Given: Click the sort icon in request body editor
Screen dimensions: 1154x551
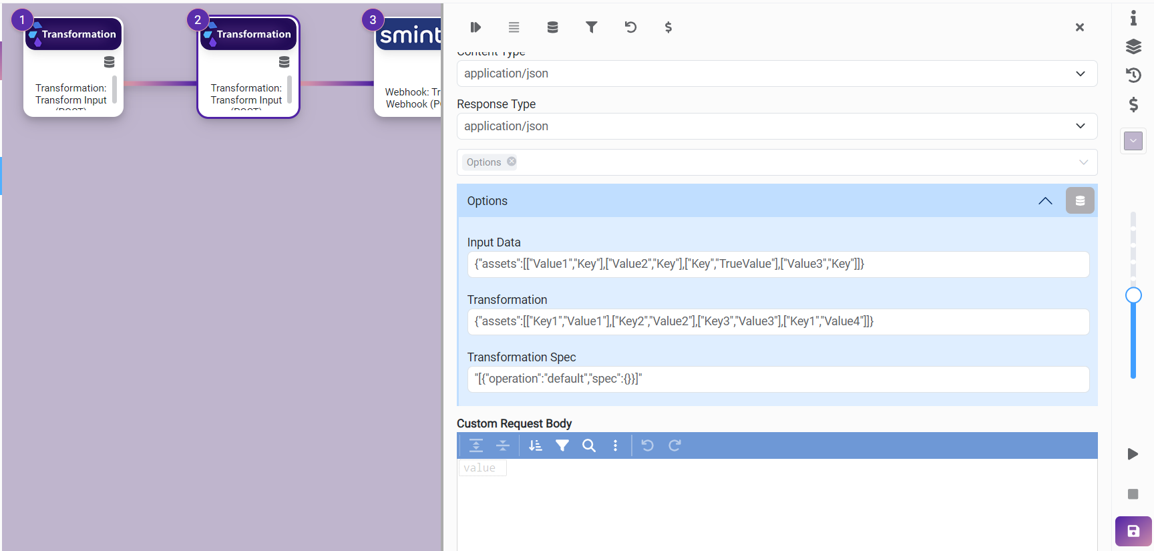Looking at the screenshot, I should pyautogui.click(x=535, y=445).
